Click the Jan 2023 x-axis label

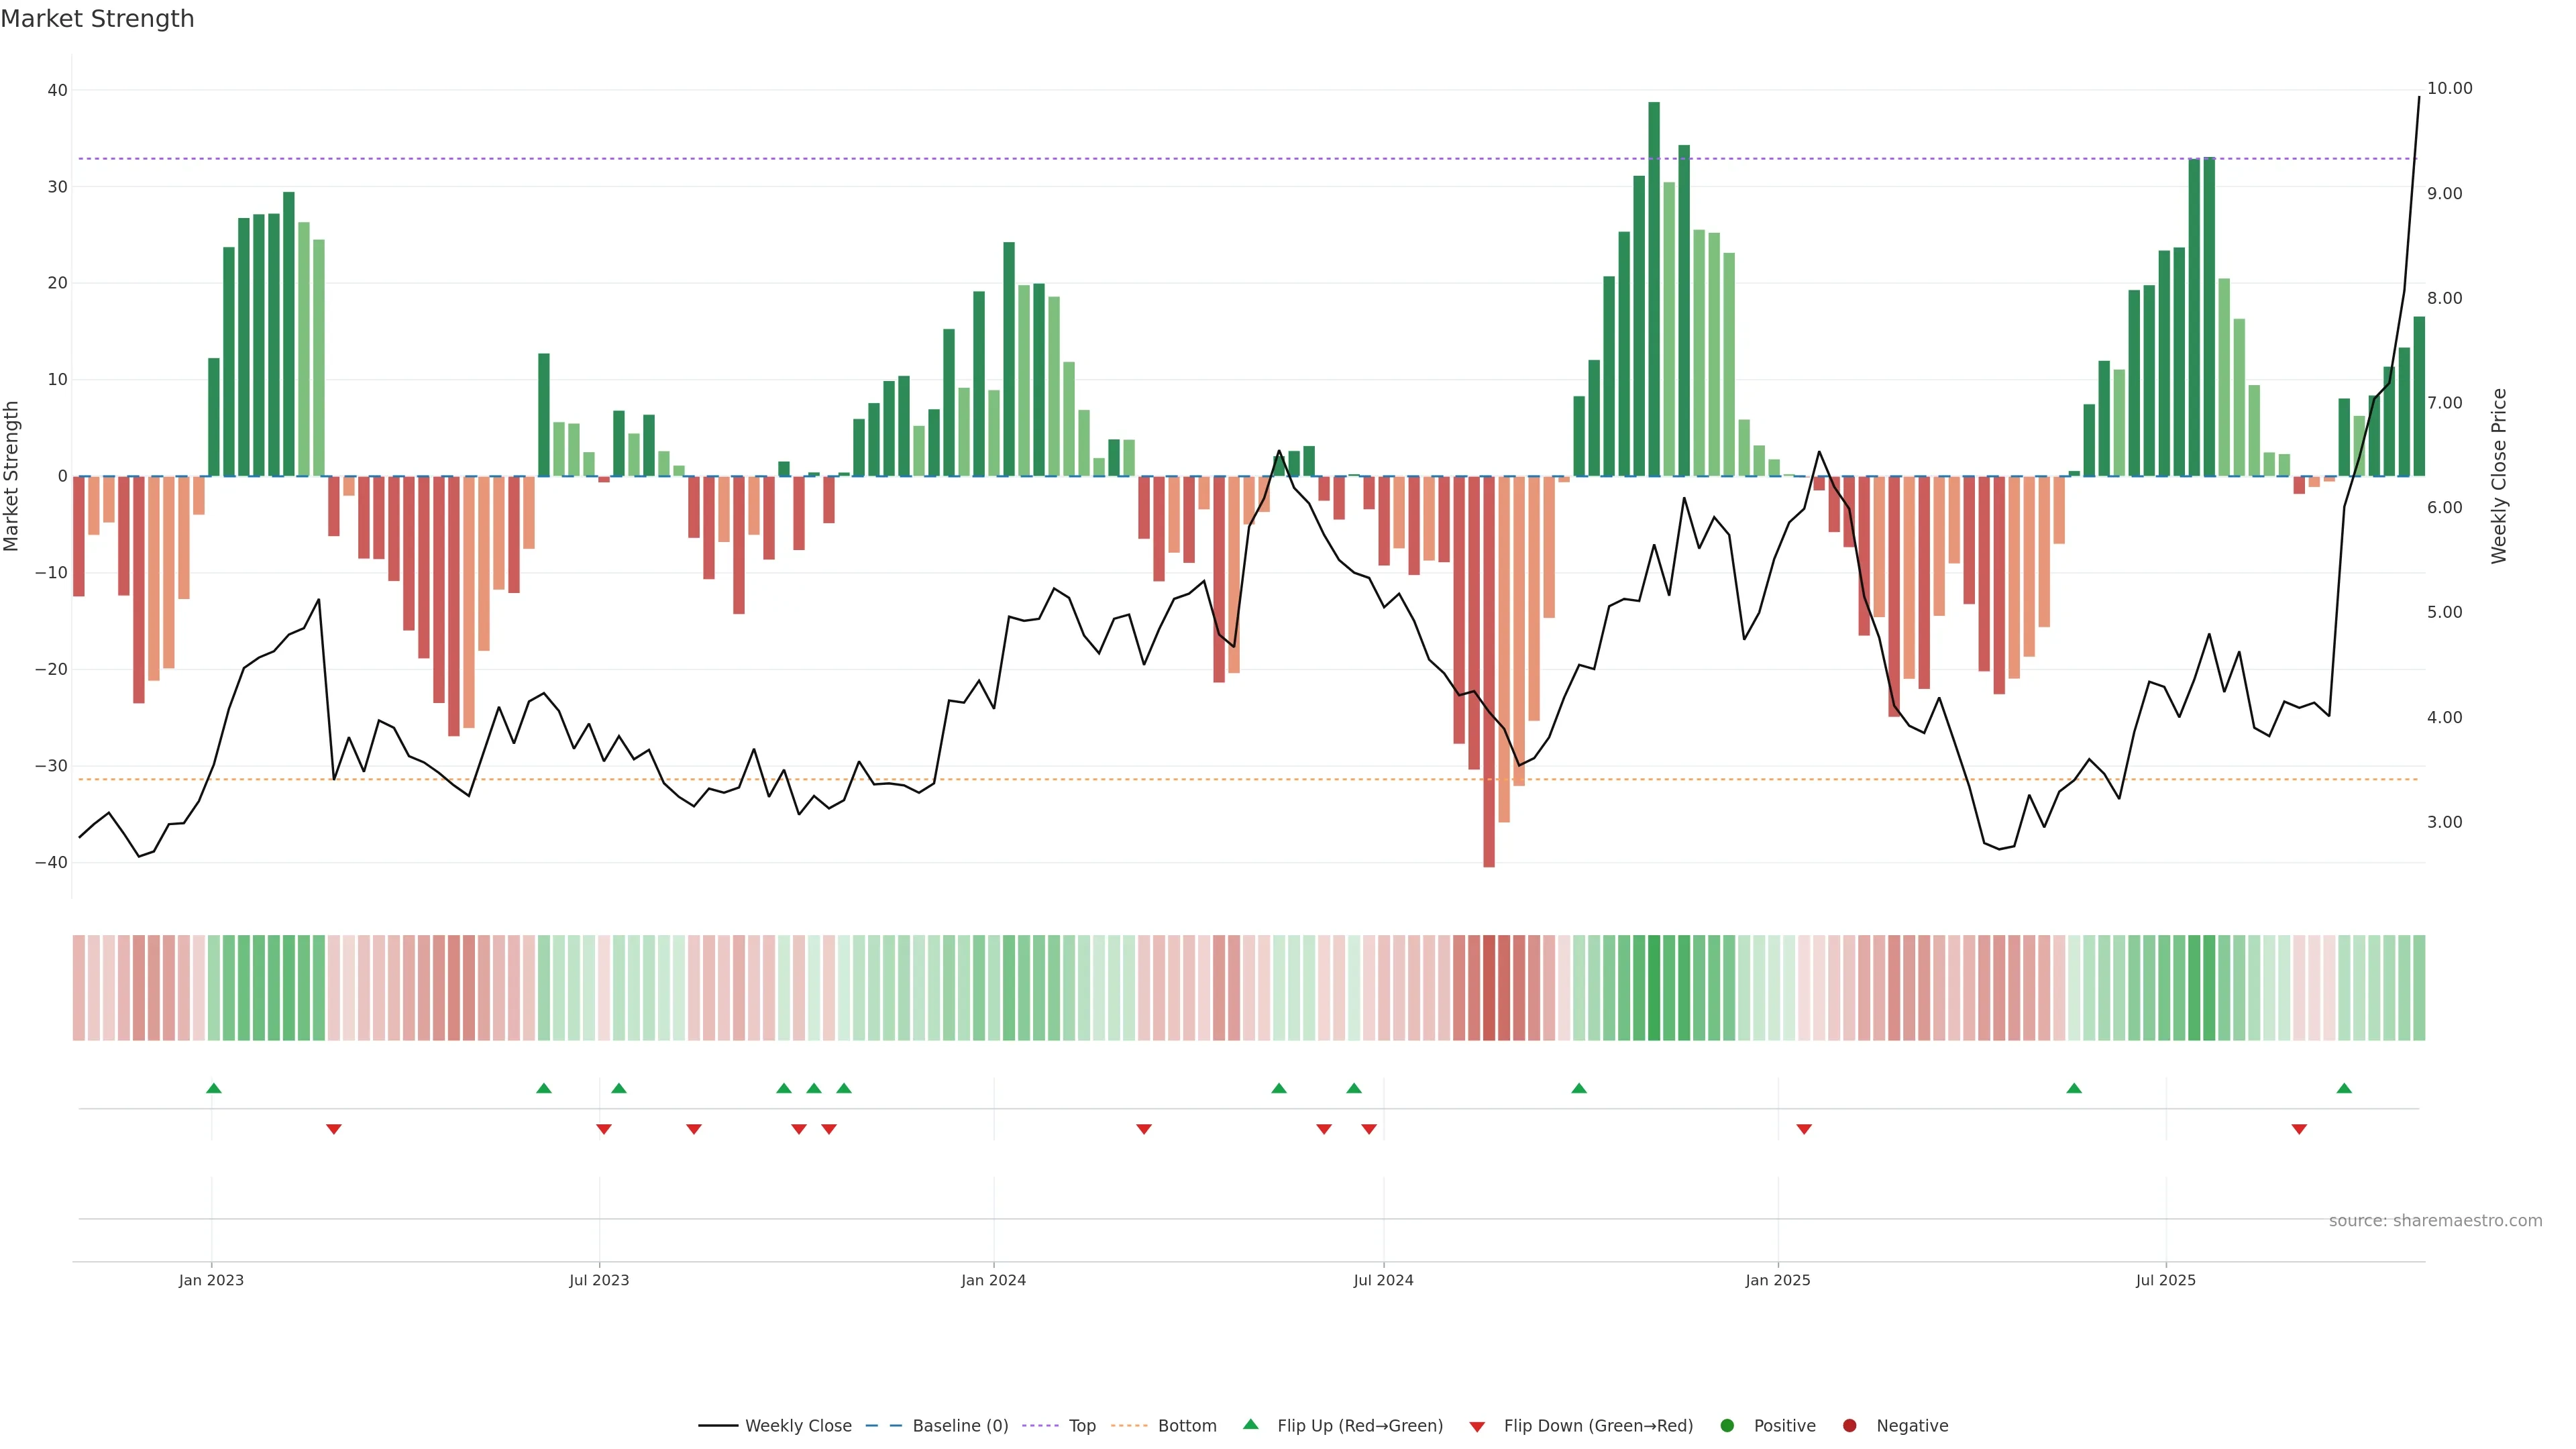click(x=211, y=1280)
